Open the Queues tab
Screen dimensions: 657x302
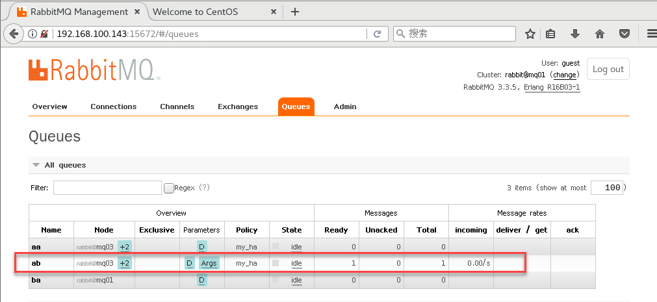click(296, 107)
